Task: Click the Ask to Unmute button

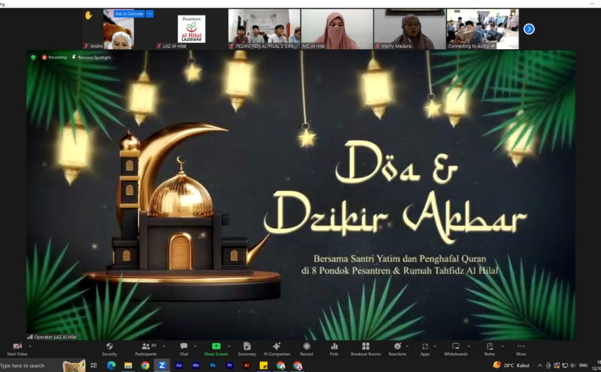Action: click(x=129, y=14)
